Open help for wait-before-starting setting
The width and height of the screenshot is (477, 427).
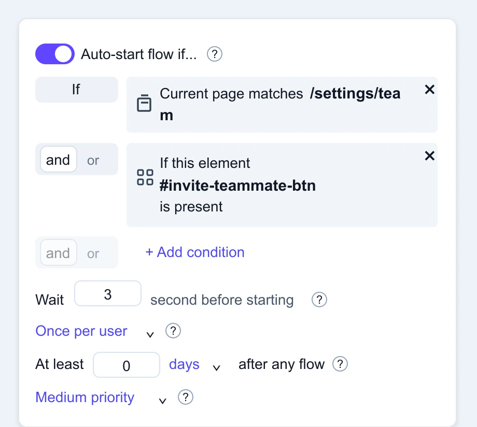[x=319, y=300]
